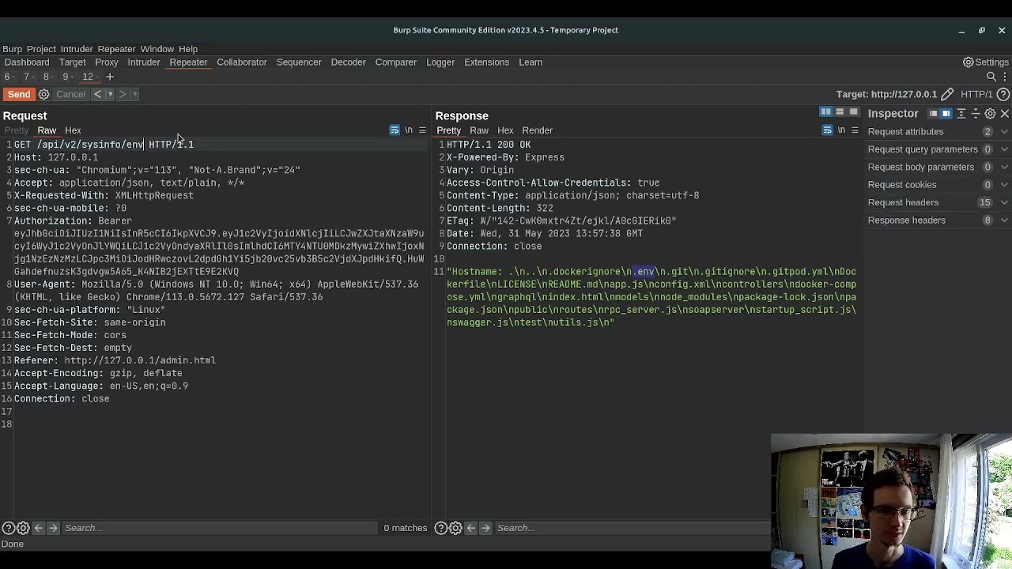1012x569 pixels.
Task: Open Burp Settings
Action: (x=985, y=62)
